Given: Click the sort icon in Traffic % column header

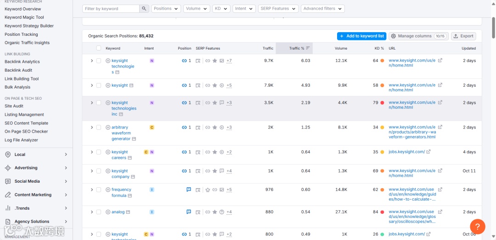Looking at the screenshot, I should tap(308, 48).
